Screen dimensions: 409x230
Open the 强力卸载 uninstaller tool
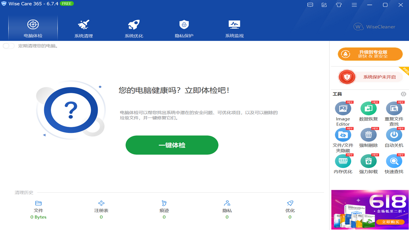click(368, 161)
